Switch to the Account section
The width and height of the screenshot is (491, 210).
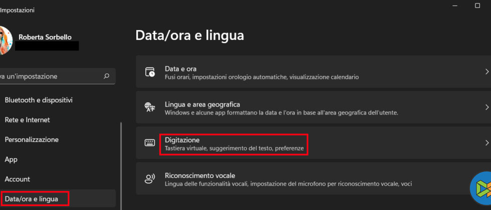coord(17,179)
